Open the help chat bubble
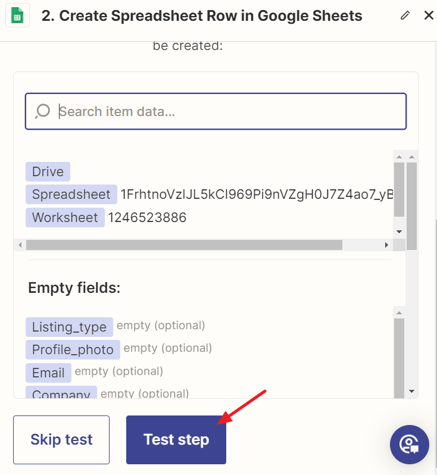The image size is (437, 475). coord(410,445)
